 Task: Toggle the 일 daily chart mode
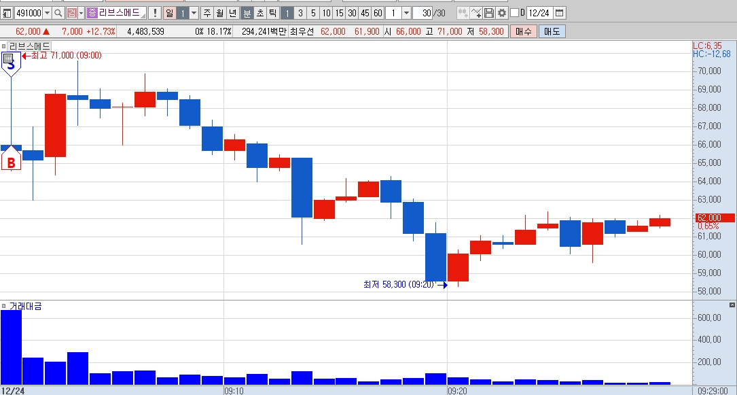pyautogui.click(x=169, y=13)
